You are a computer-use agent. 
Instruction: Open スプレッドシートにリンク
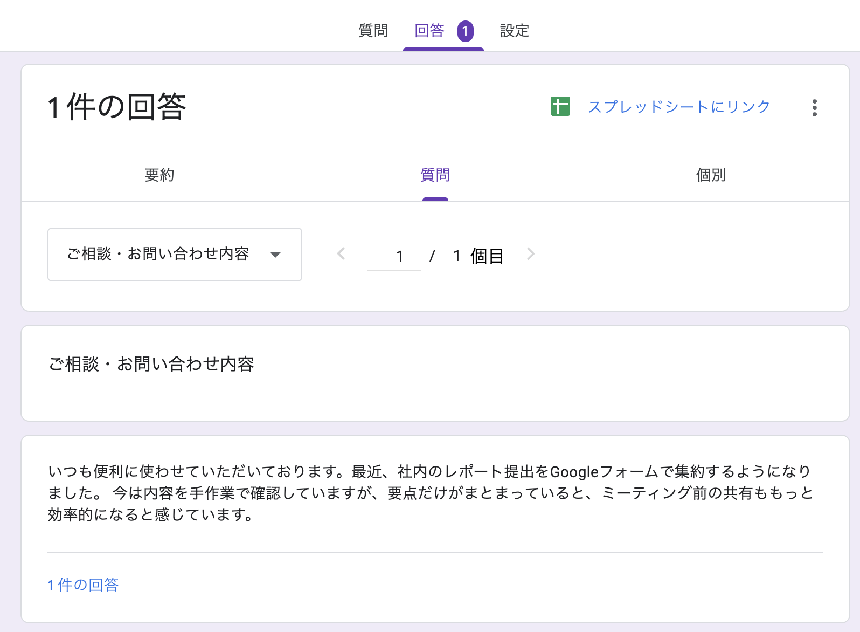point(679,107)
